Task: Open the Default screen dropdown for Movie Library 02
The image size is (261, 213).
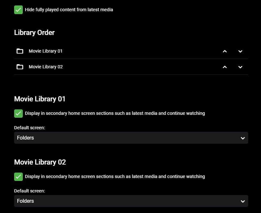Action: 131,201
